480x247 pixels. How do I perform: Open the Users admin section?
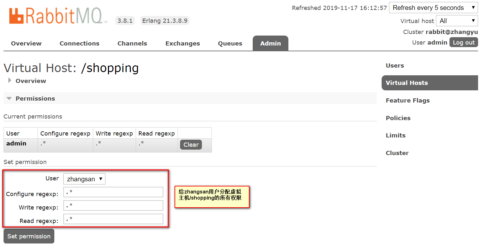(394, 65)
